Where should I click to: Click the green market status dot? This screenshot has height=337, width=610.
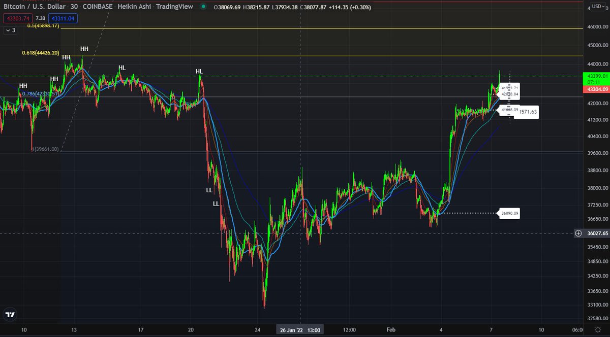pyautogui.click(x=204, y=8)
